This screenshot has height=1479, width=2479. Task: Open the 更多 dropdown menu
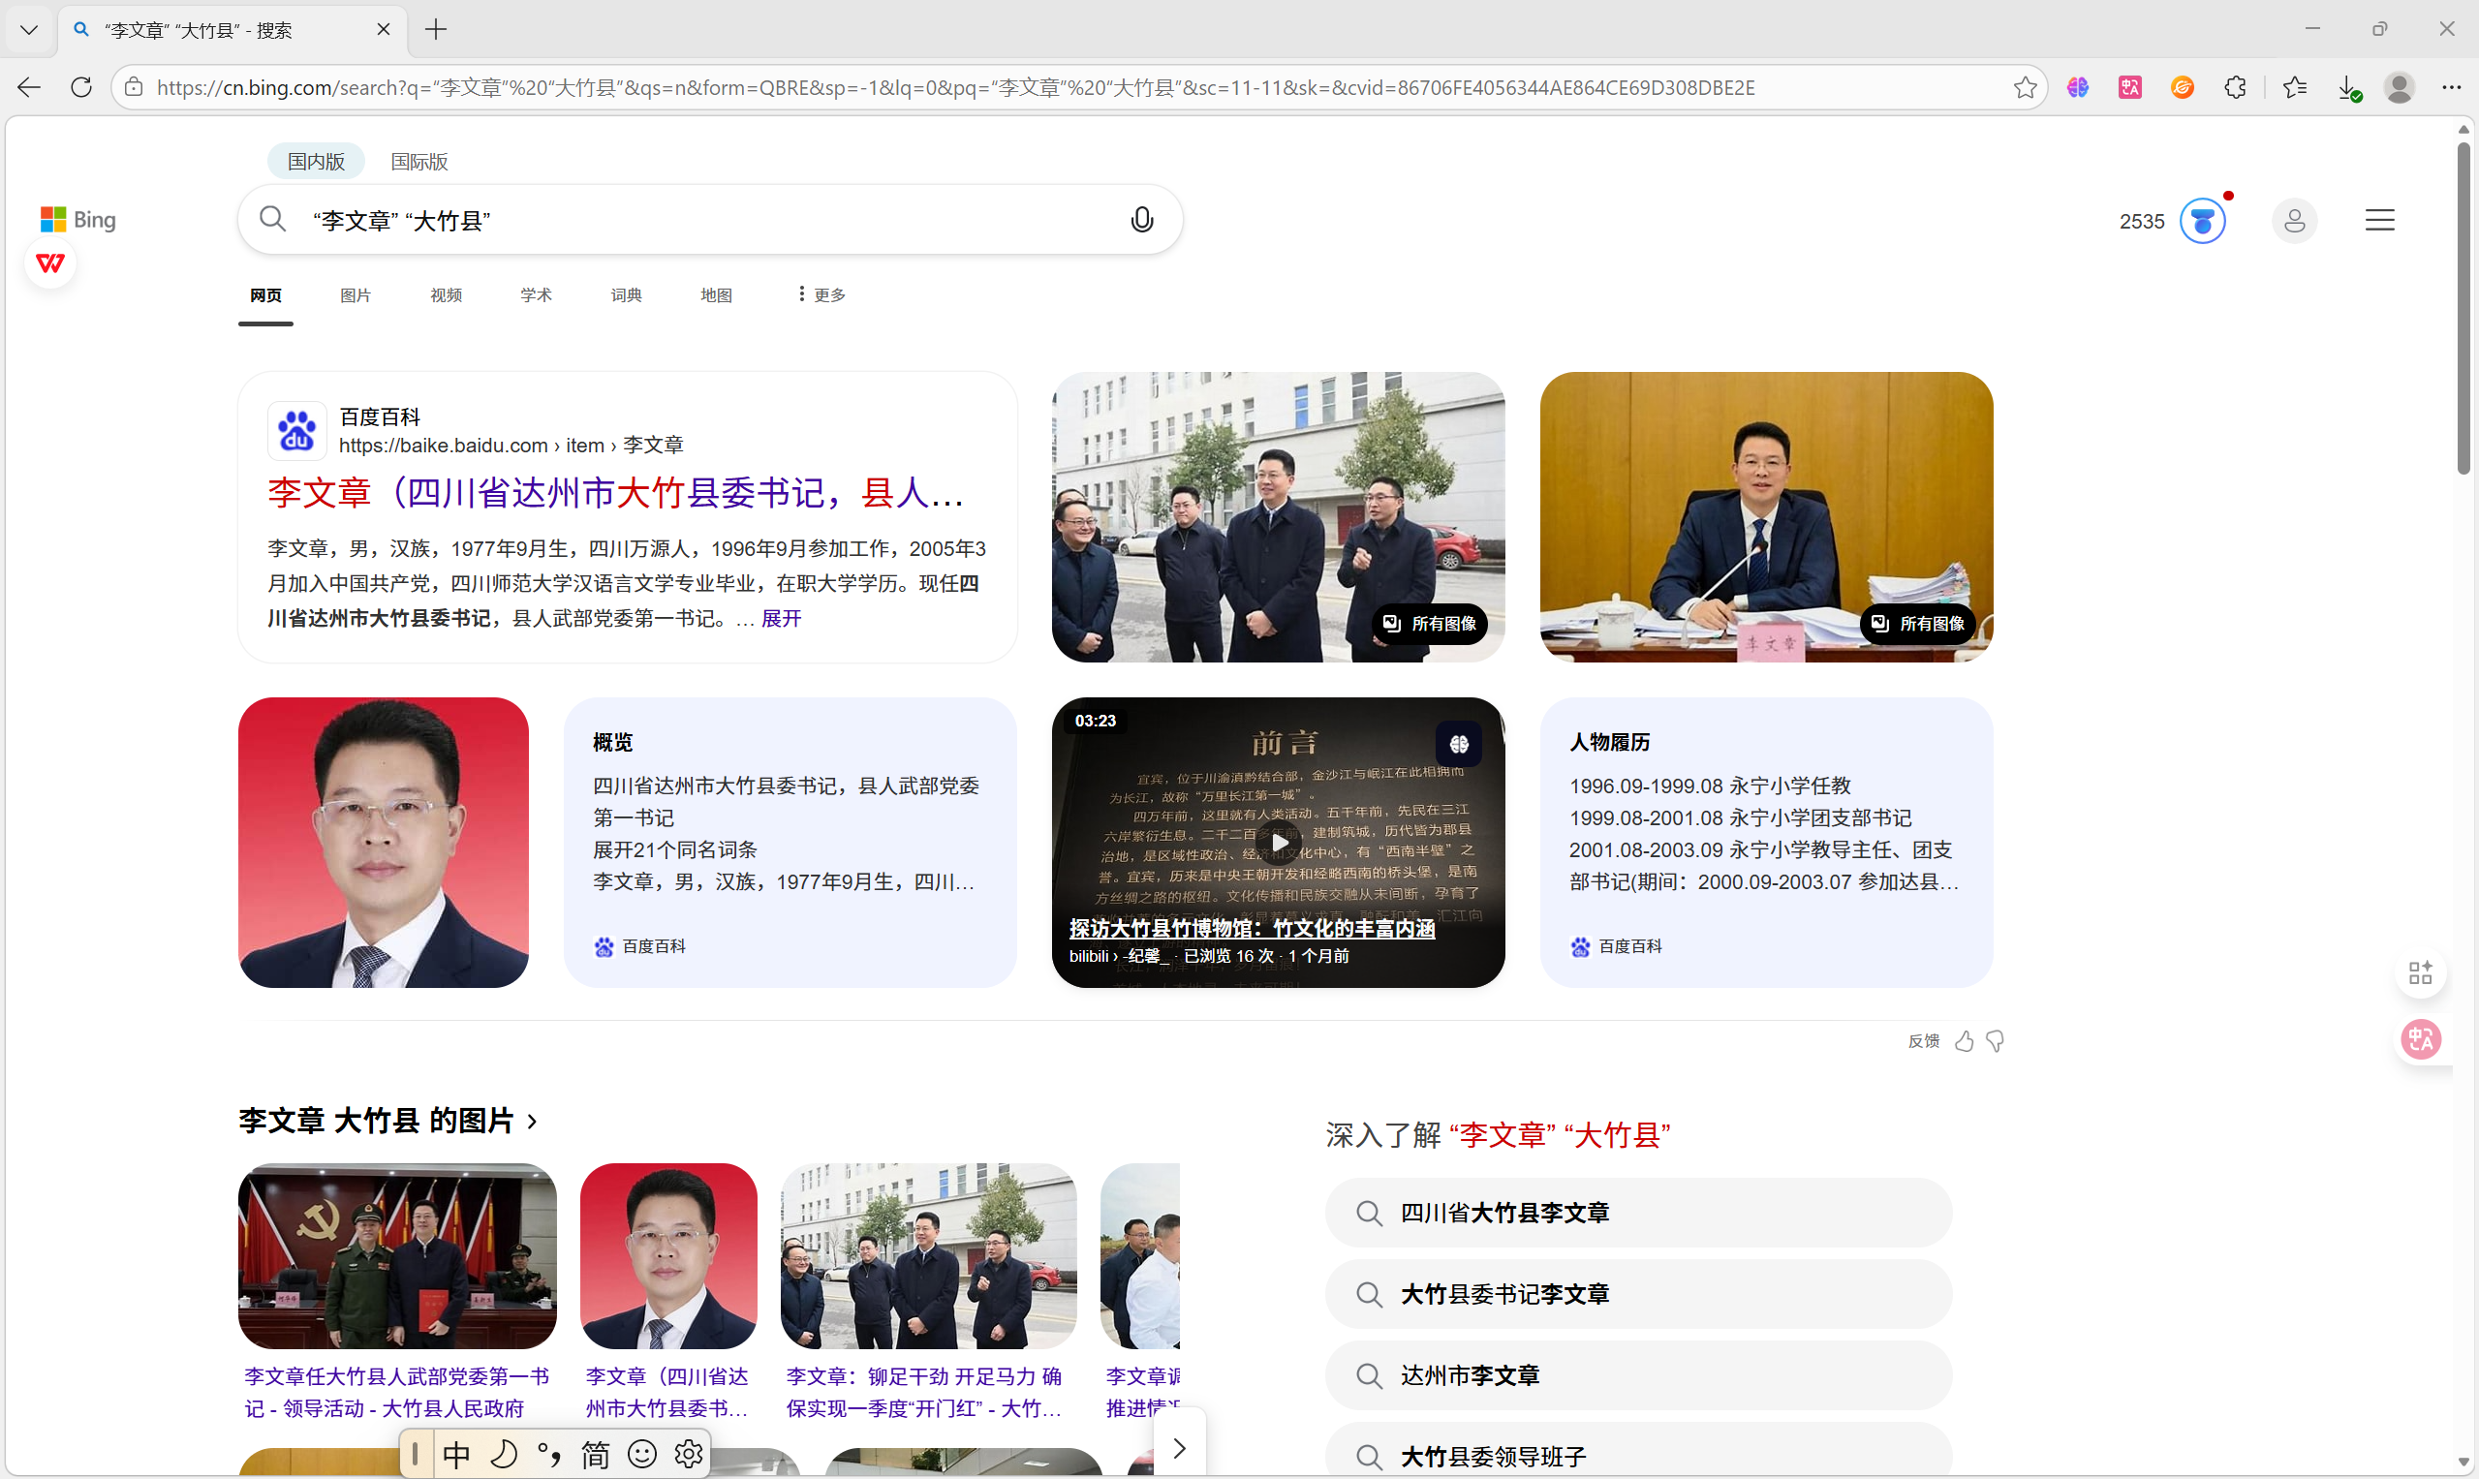tap(821, 295)
